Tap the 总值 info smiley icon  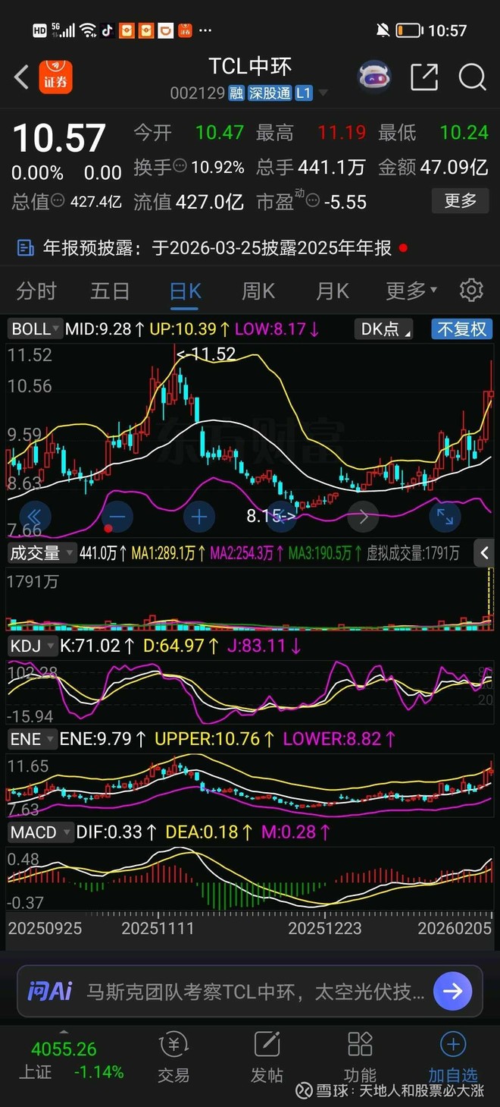pos(59,201)
